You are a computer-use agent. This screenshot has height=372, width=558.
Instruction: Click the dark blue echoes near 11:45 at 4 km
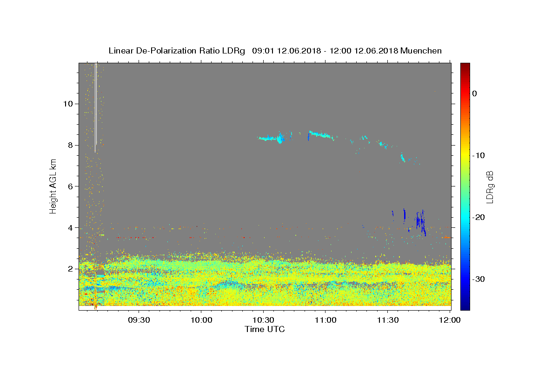pyautogui.click(x=421, y=222)
